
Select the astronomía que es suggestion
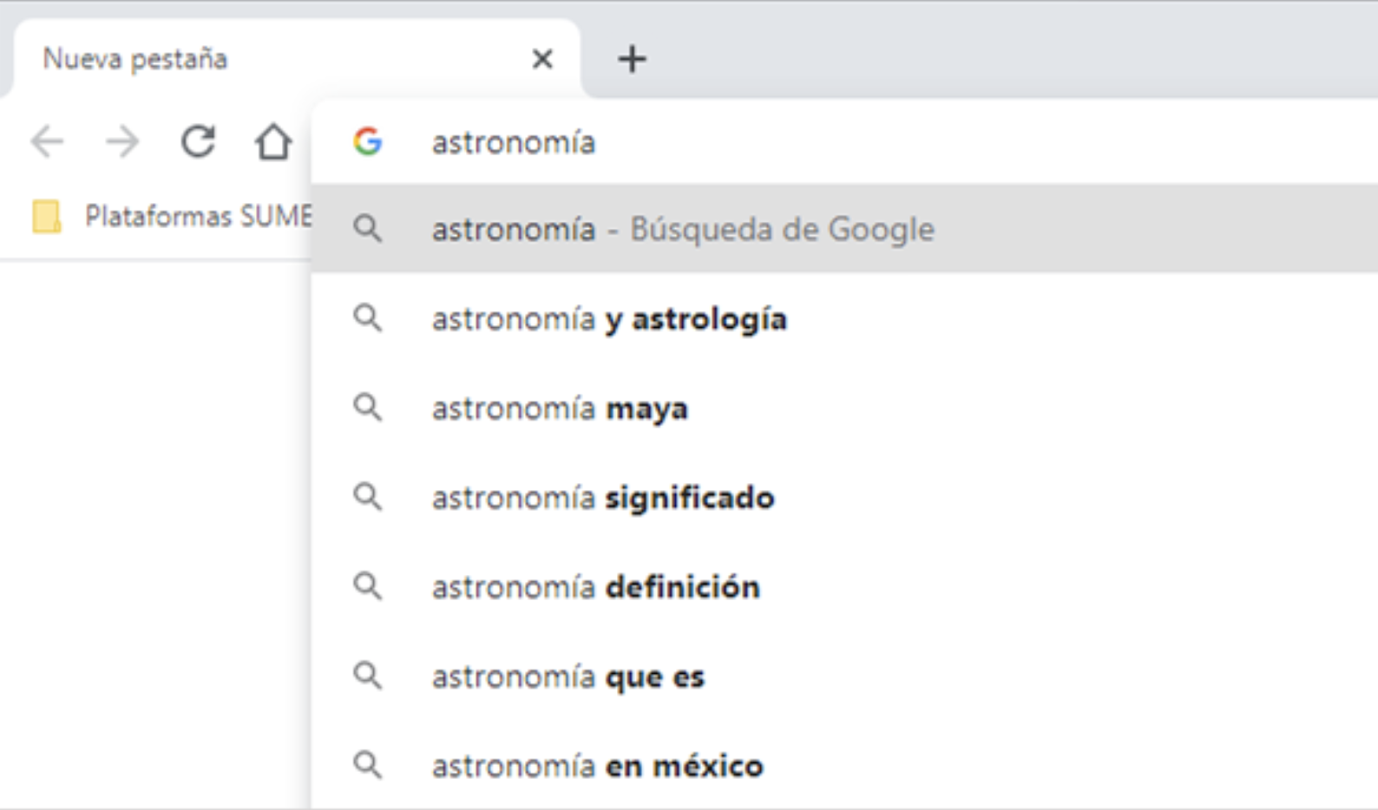[x=844, y=676]
